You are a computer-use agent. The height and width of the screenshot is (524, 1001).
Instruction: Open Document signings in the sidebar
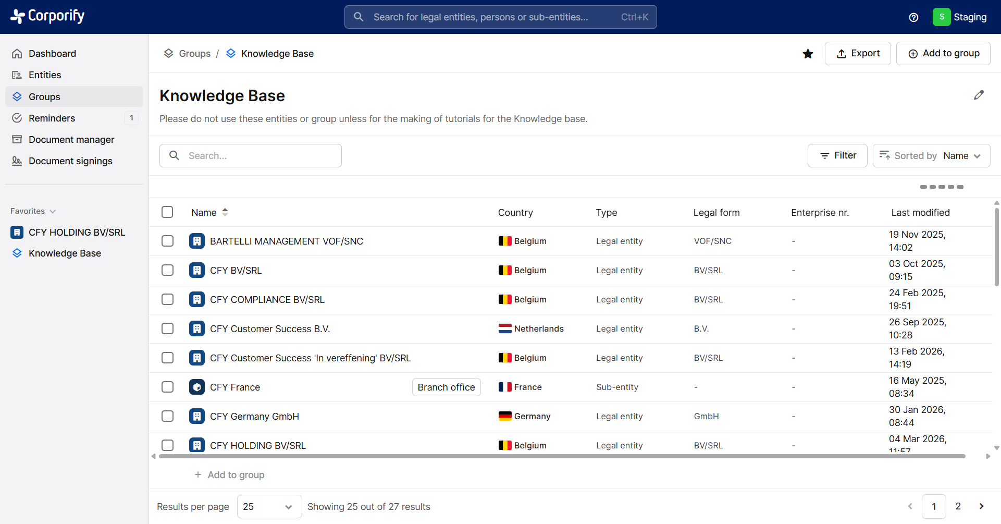click(74, 161)
